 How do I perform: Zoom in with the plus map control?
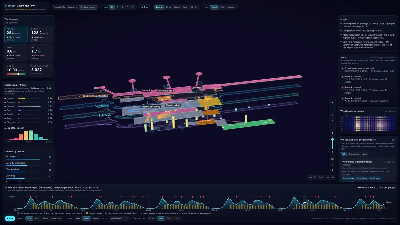pyautogui.click(x=332, y=102)
